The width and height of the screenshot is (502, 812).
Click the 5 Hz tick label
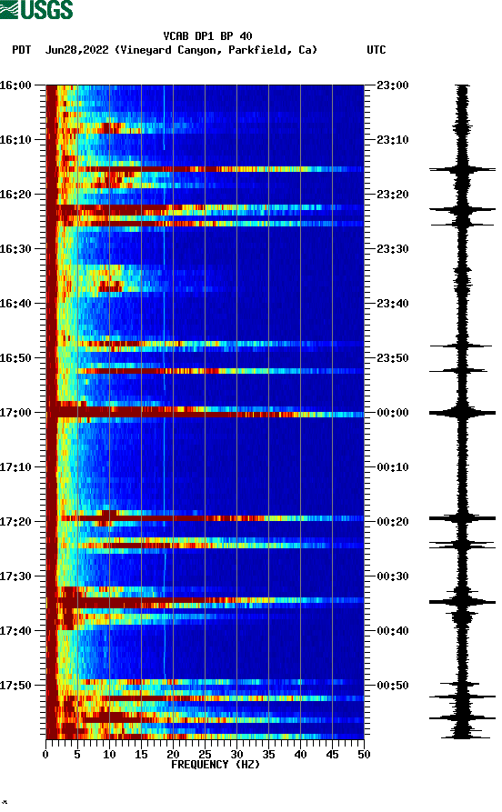(x=77, y=755)
